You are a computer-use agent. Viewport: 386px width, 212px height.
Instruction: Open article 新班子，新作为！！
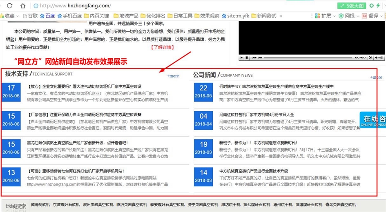point(258,143)
